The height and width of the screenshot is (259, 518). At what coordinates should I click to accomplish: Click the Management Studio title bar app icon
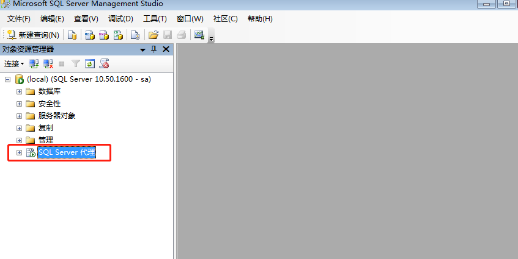pyautogui.click(x=6, y=4)
